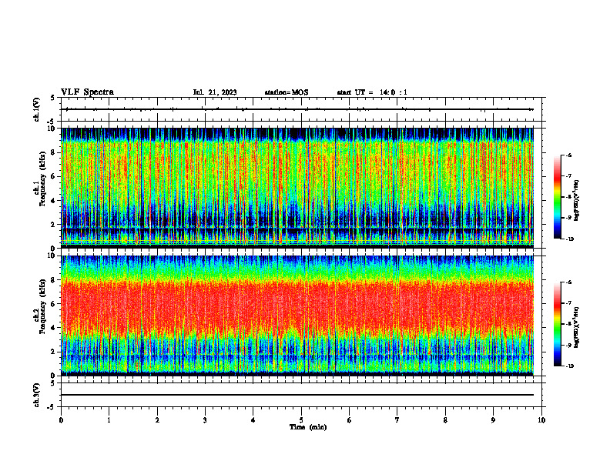The width and height of the screenshot is (610, 471).
Task: Click the "8" tick on the time axis
Action: coord(445,420)
